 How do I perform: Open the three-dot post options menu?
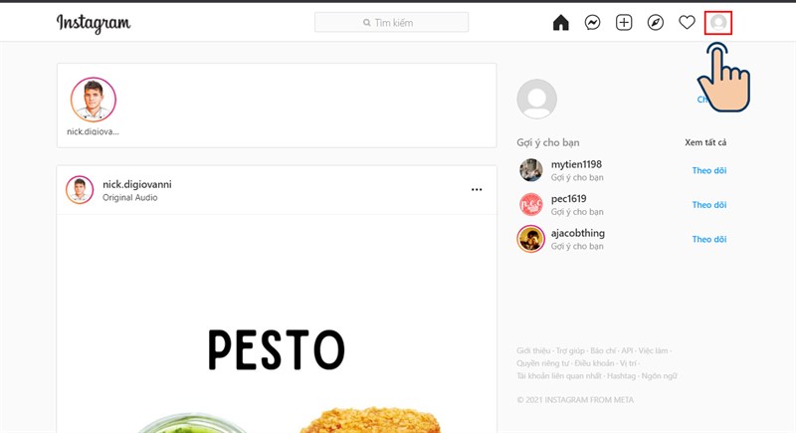tap(477, 190)
